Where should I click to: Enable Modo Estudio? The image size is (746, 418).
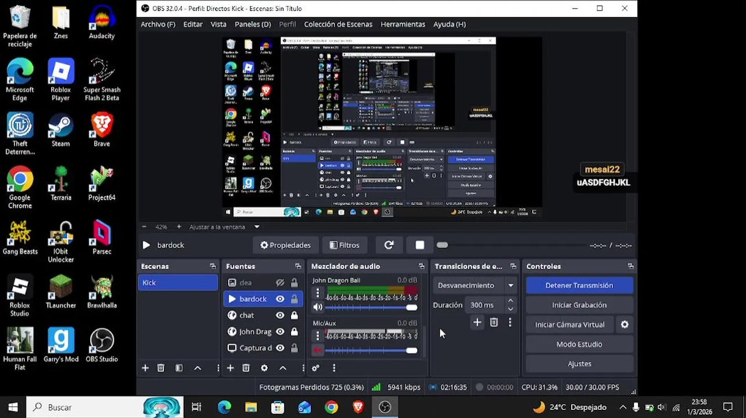point(579,344)
